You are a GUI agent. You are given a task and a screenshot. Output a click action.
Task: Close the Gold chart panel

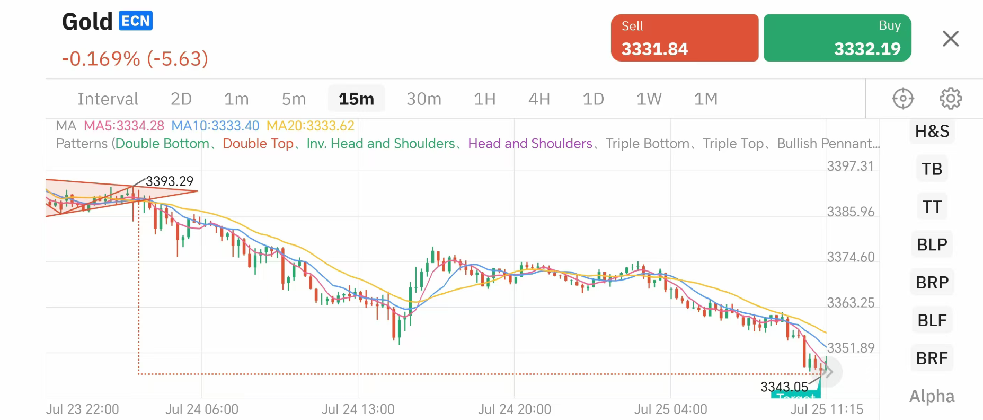(x=951, y=39)
